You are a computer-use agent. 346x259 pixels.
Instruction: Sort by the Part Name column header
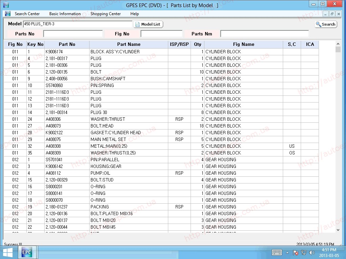coord(129,44)
